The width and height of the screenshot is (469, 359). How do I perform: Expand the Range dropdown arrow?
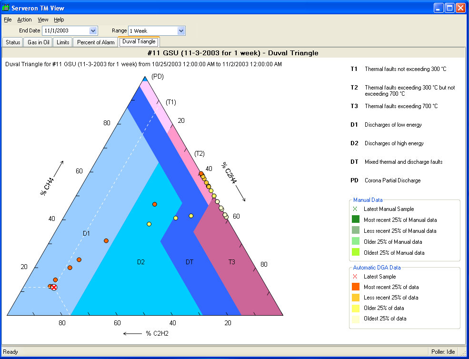point(180,30)
